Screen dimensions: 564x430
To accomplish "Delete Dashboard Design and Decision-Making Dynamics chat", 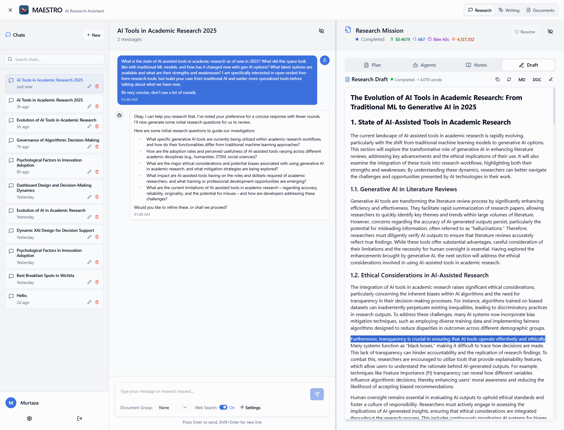I will [97, 197].
